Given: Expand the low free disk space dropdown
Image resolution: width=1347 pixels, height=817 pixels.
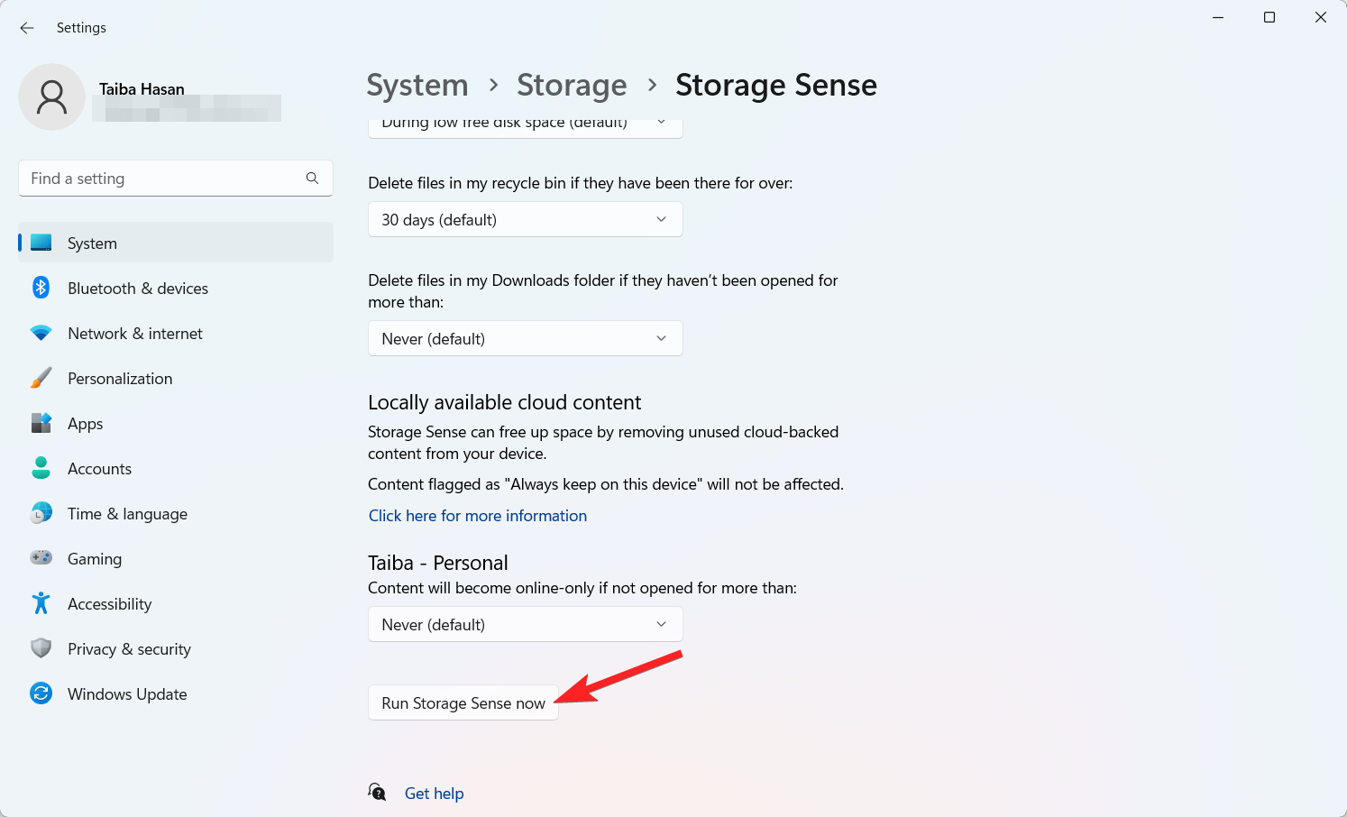Looking at the screenshot, I should pyautogui.click(x=525, y=125).
